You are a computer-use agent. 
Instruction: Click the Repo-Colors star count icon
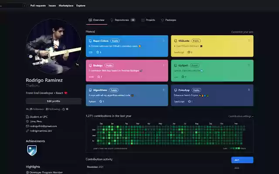tap(98, 52)
